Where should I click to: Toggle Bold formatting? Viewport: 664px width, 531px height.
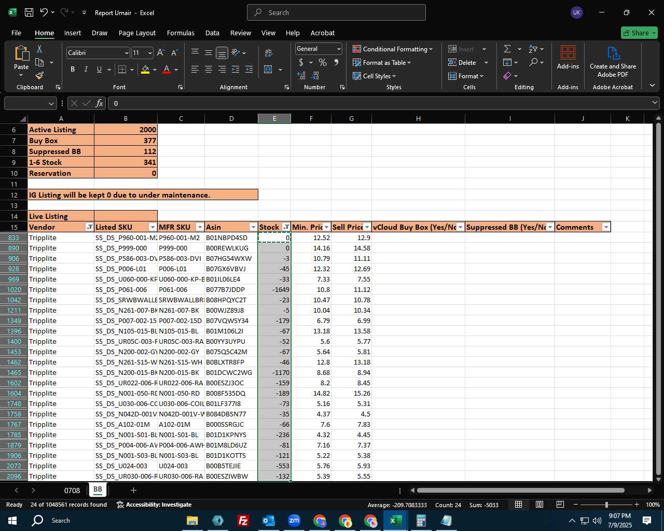point(73,69)
